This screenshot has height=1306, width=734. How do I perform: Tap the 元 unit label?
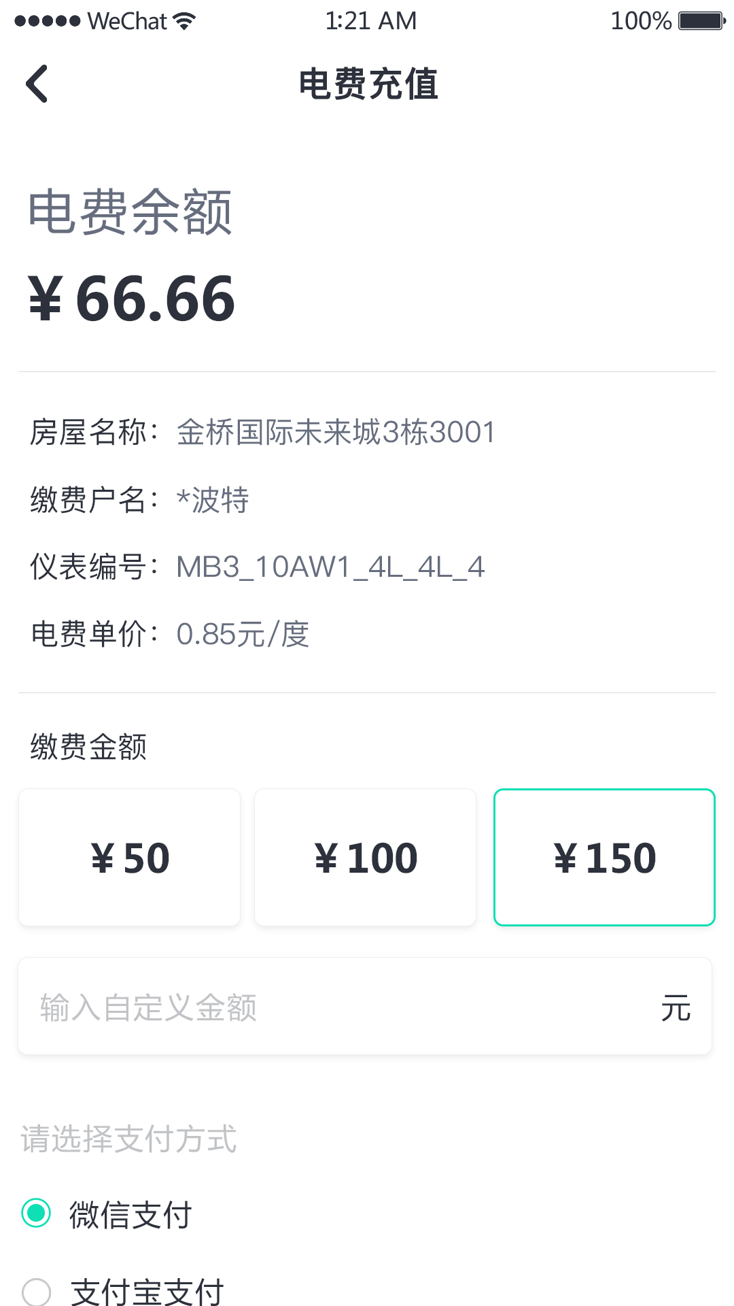[x=676, y=1007]
